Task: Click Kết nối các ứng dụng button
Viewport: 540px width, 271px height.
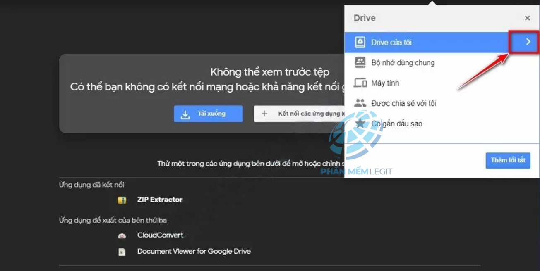Action: coord(300,114)
